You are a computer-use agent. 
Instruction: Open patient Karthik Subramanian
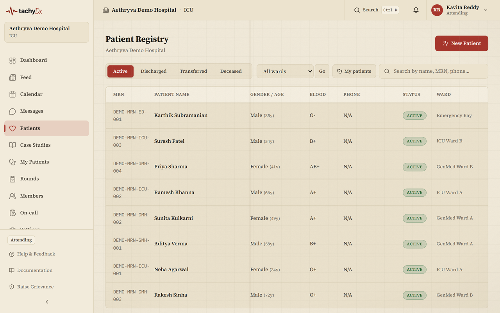pyautogui.click(x=181, y=115)
